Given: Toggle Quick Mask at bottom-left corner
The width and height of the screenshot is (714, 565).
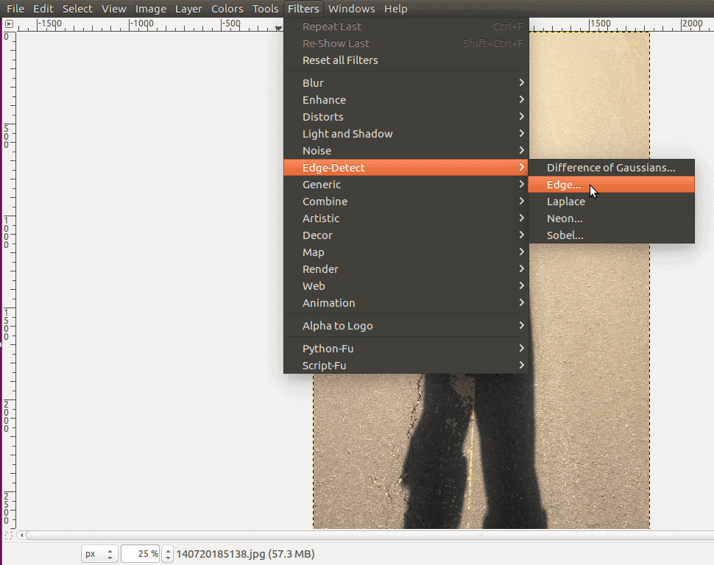Looking at the screenshot, I should click(9, 536).
